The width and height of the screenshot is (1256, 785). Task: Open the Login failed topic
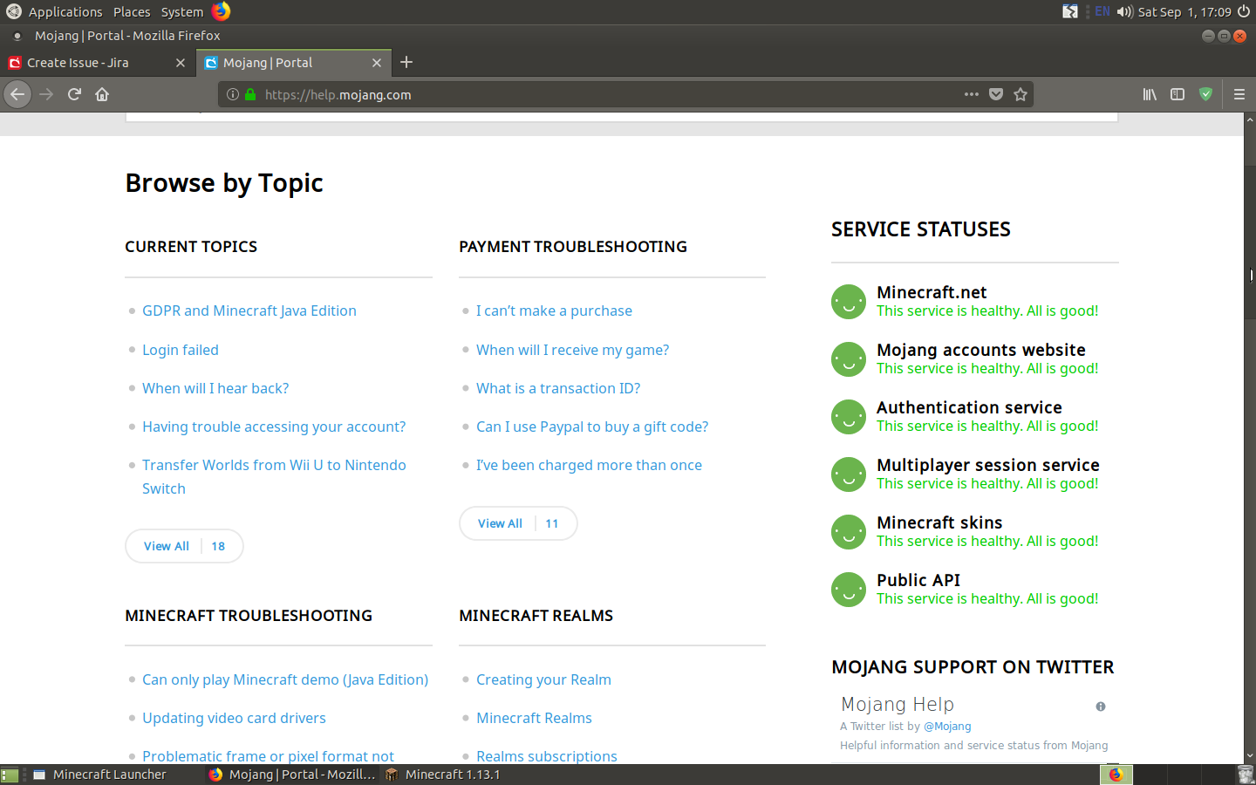click(x=181, y=350)
